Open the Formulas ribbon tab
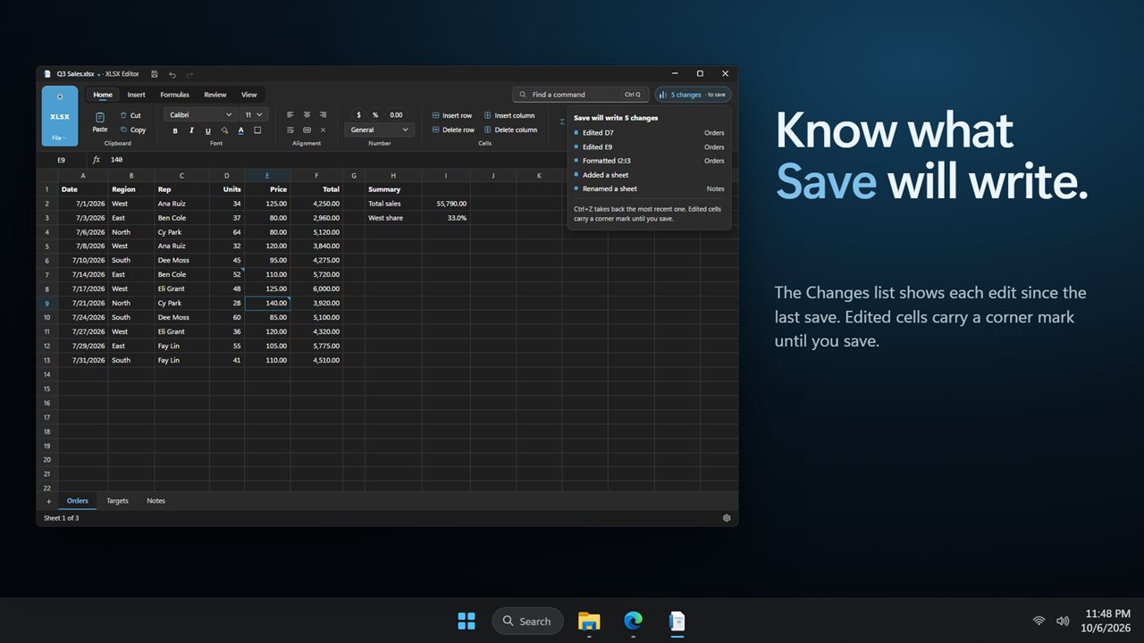This screenshot has height=643, width=1144. pos(174,95)
